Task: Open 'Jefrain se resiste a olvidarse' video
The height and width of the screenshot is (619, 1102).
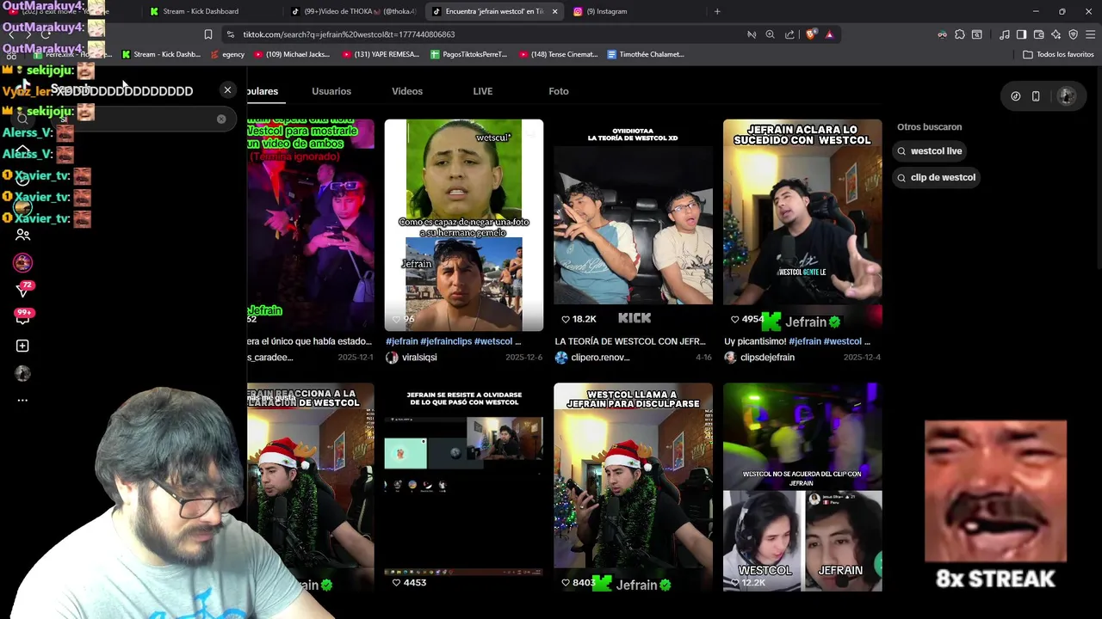Action: pos(464,487)
